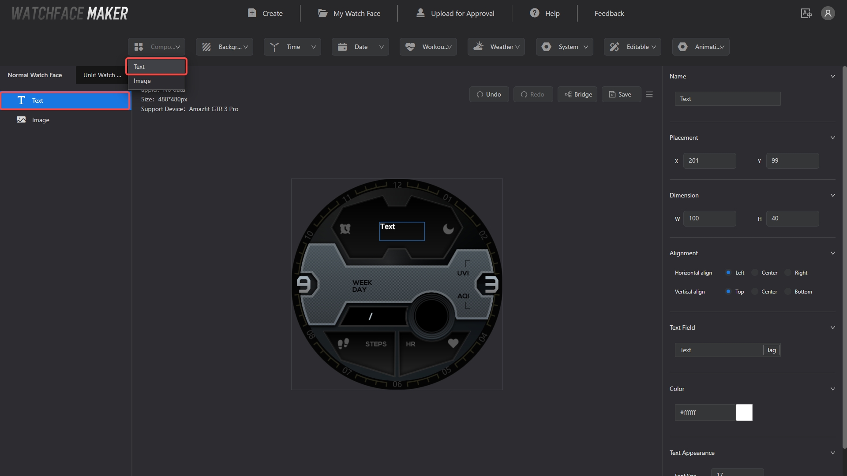The width and height of the screenshot is (847, 476).
Task: Click the Y placement field
Action: click(792, 160)
